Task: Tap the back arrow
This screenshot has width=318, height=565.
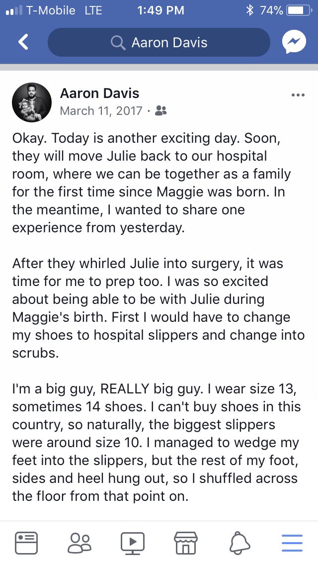Action: coord(23,42)
